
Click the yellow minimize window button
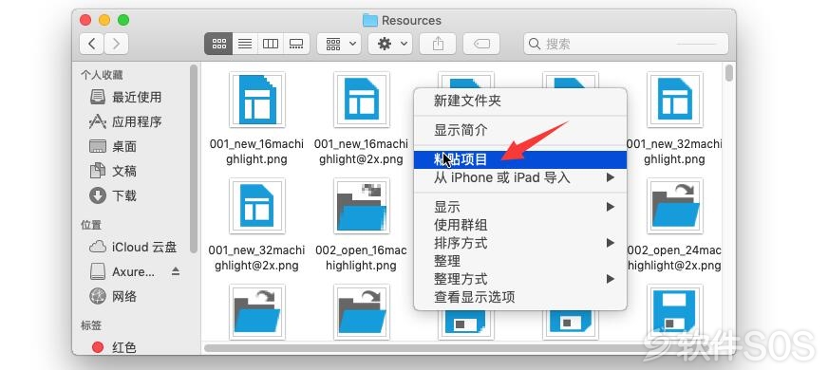[104, 21]
